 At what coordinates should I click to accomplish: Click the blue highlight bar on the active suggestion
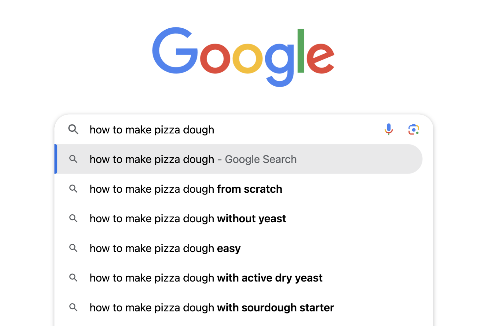click(x=56, y=159)
